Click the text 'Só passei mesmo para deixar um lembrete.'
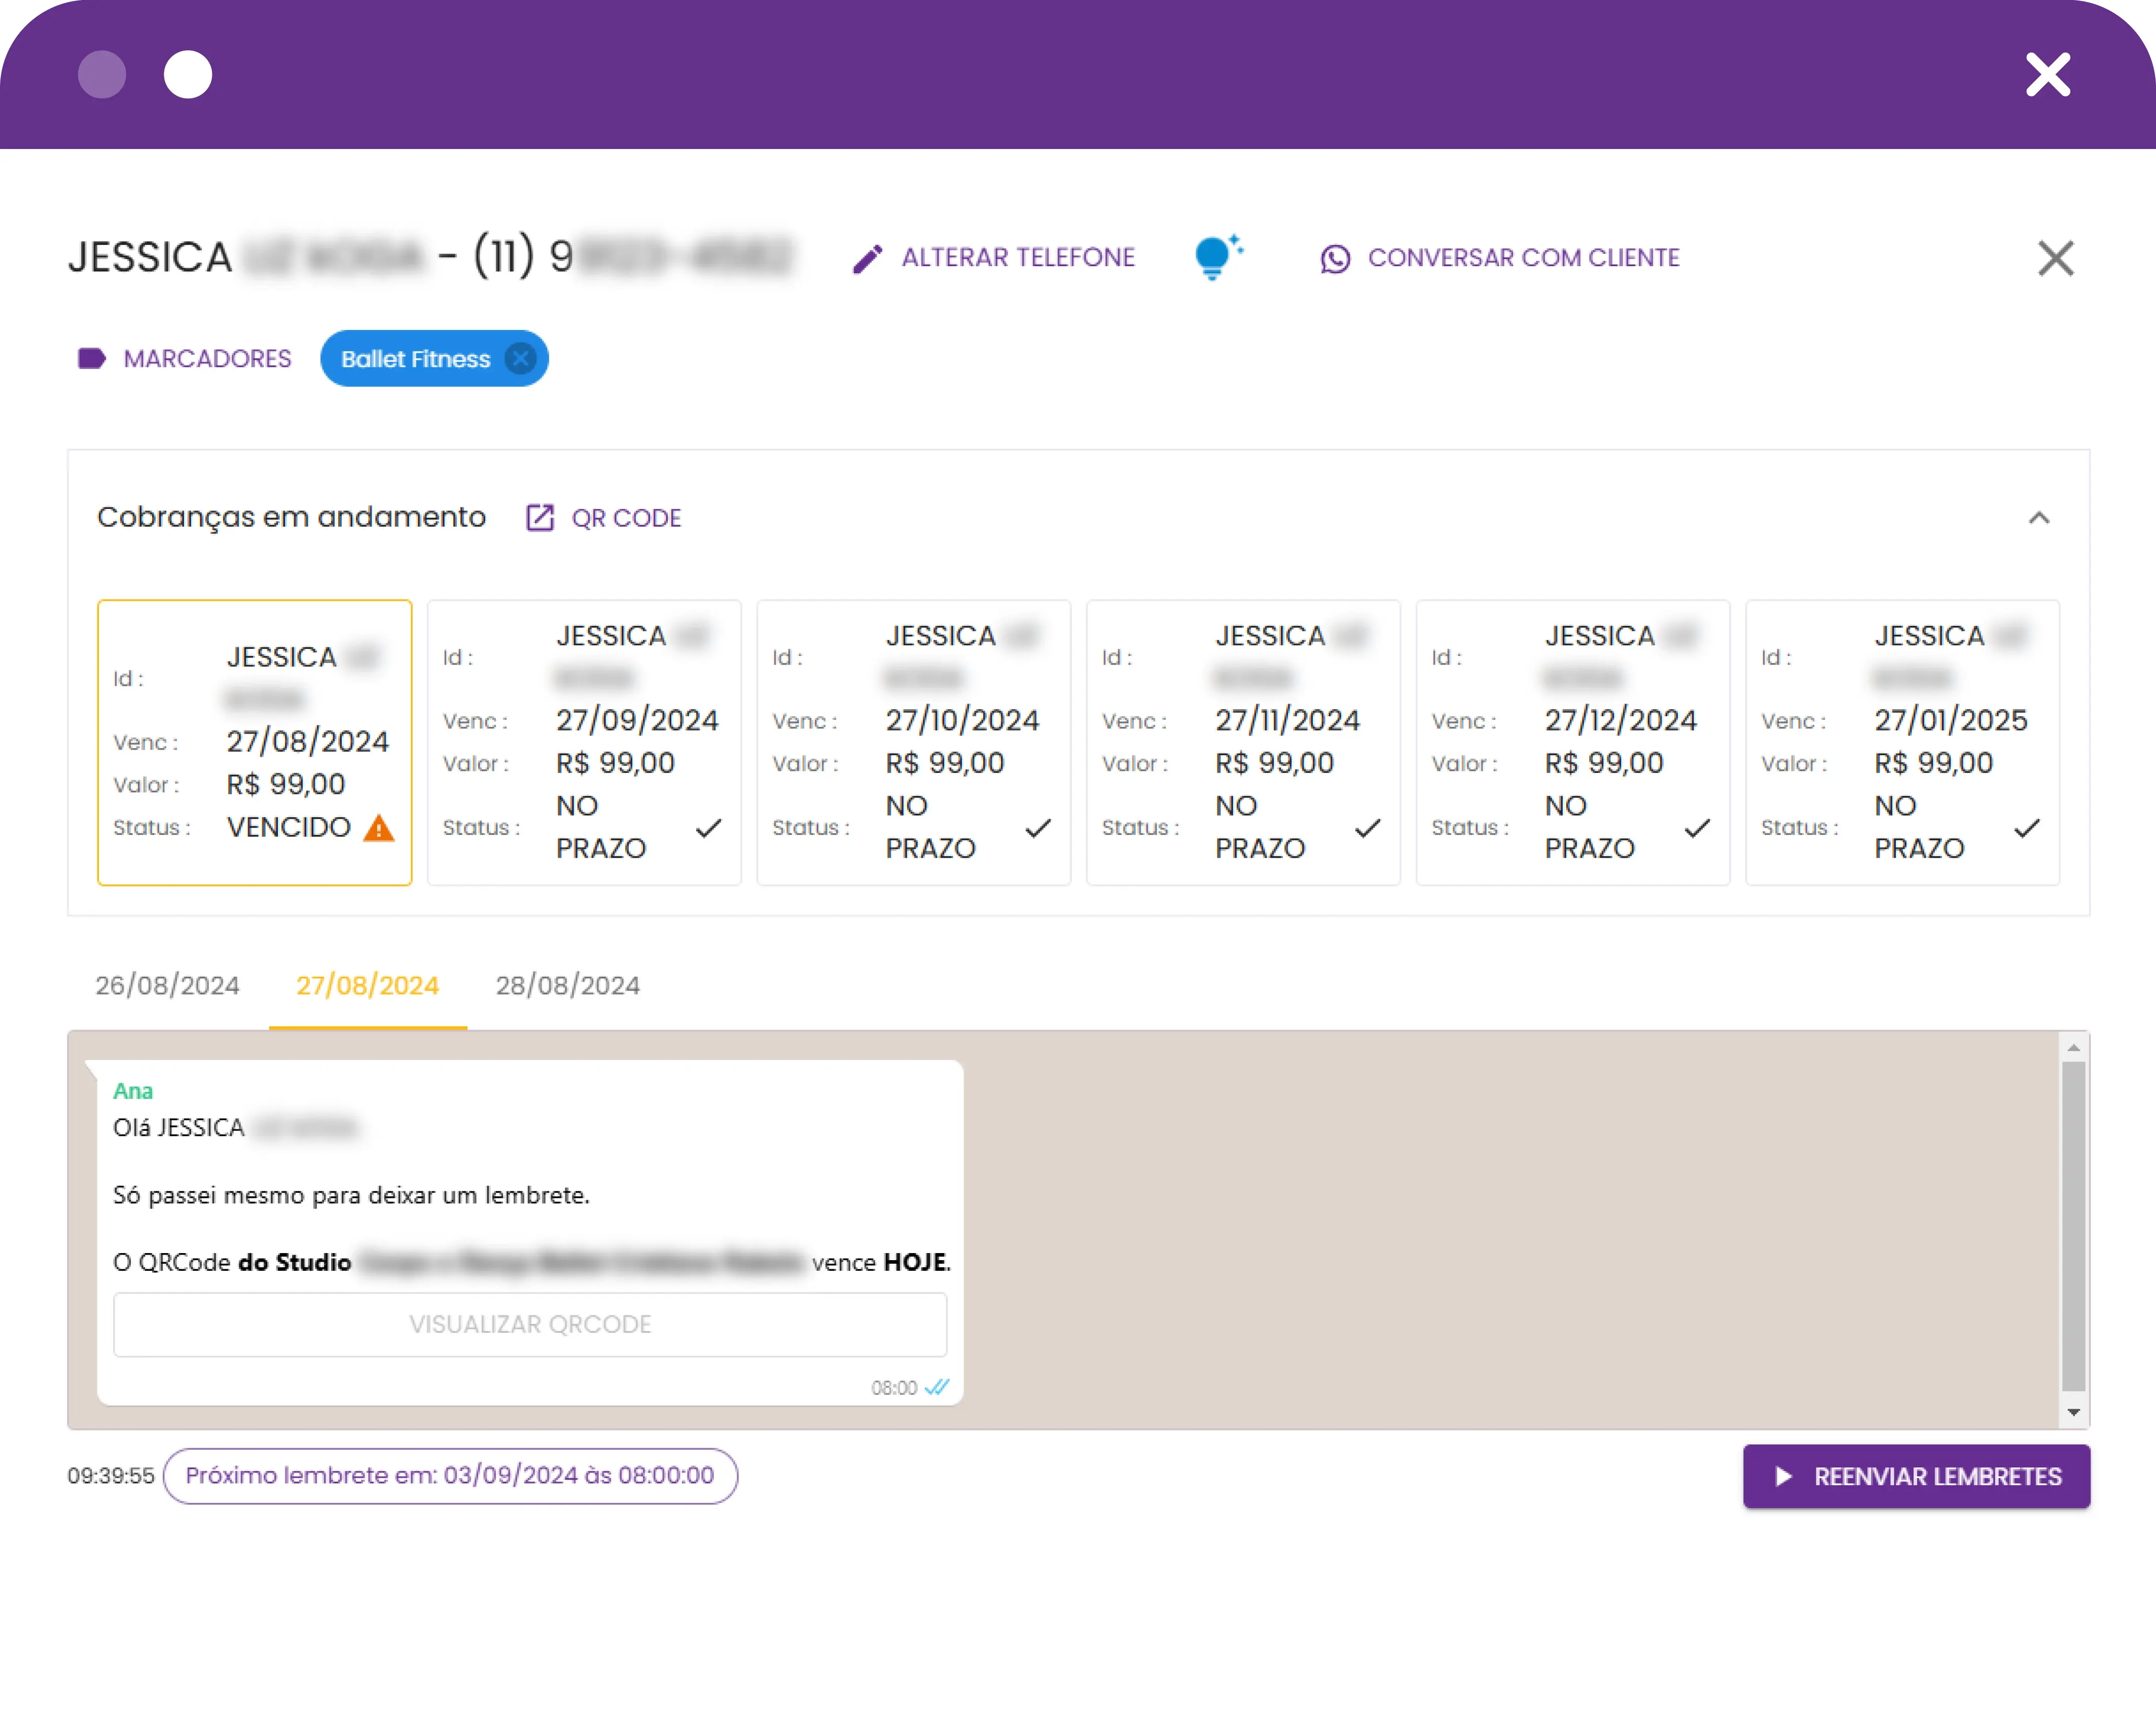Image resolution: width=2156 pixels, height=1727 pixels. [351, 1195]
